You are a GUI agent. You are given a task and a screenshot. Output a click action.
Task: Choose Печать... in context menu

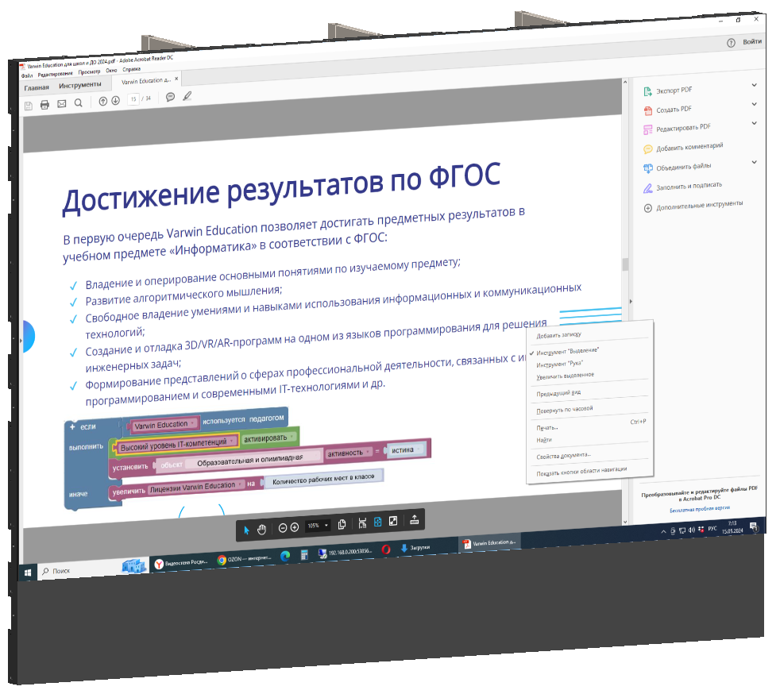pos(547,427)
